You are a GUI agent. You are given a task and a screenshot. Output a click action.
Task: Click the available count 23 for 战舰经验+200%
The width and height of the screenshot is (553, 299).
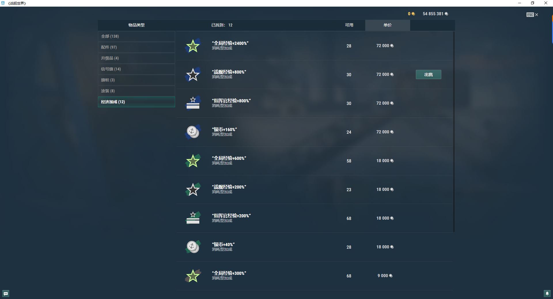click(x=349, y=190)
